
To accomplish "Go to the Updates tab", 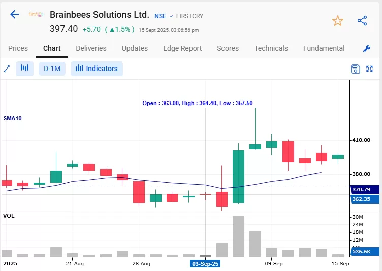I will pos(135,48).
